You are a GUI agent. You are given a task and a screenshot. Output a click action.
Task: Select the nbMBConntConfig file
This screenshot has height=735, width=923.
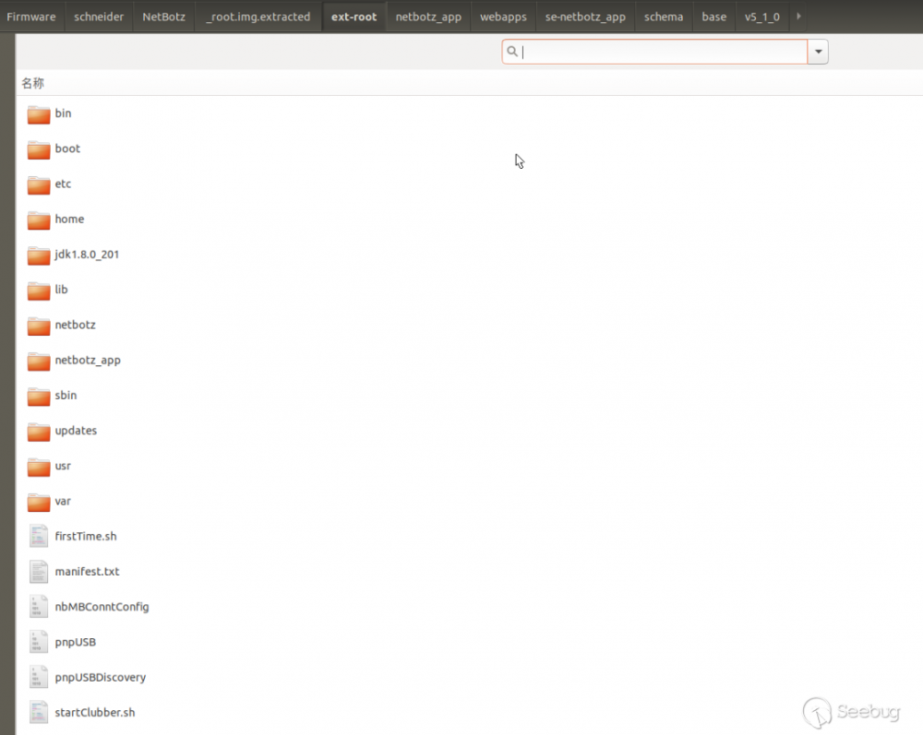point(38,606)
